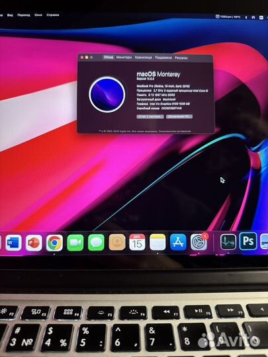
Task: Click the Память specification line
Action: click(x=156, y=95)
